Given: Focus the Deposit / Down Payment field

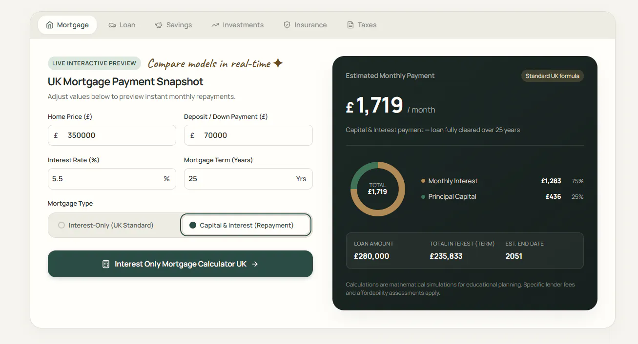Looking at the screenshot, I should 248,135.
